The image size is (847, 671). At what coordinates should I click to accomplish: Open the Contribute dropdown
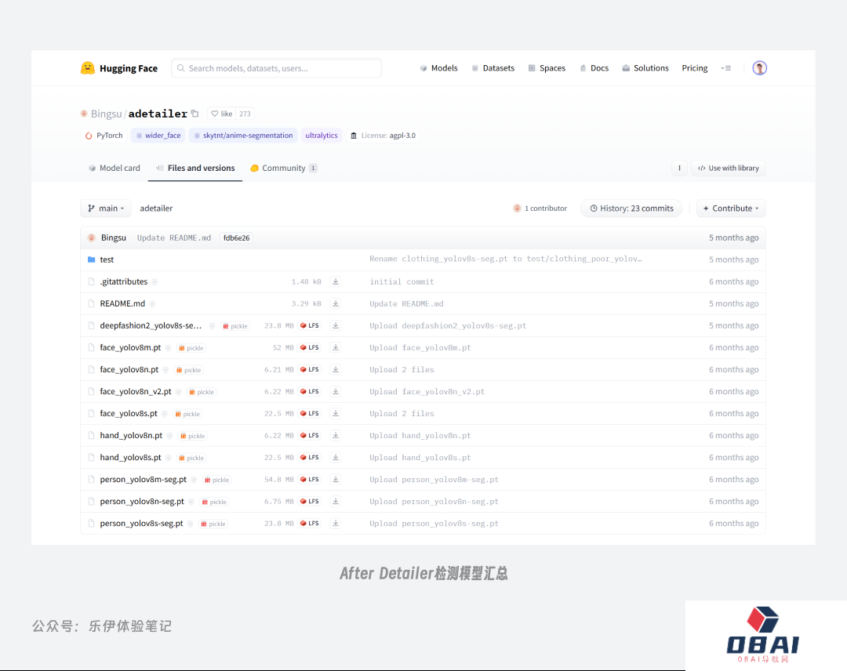(731, 209)
